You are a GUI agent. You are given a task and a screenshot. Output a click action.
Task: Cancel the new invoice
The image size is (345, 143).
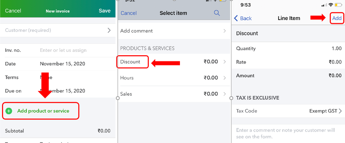click(13, 11)
